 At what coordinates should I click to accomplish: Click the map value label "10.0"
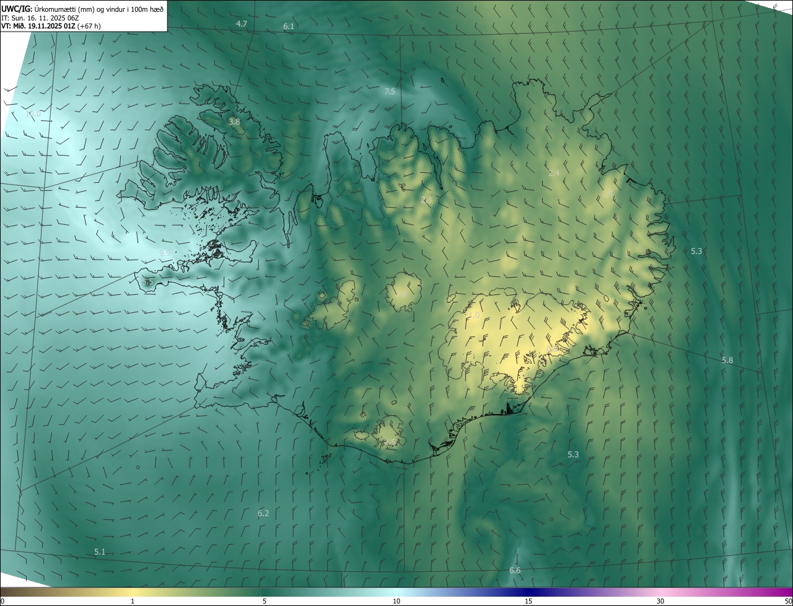(33, 114)
